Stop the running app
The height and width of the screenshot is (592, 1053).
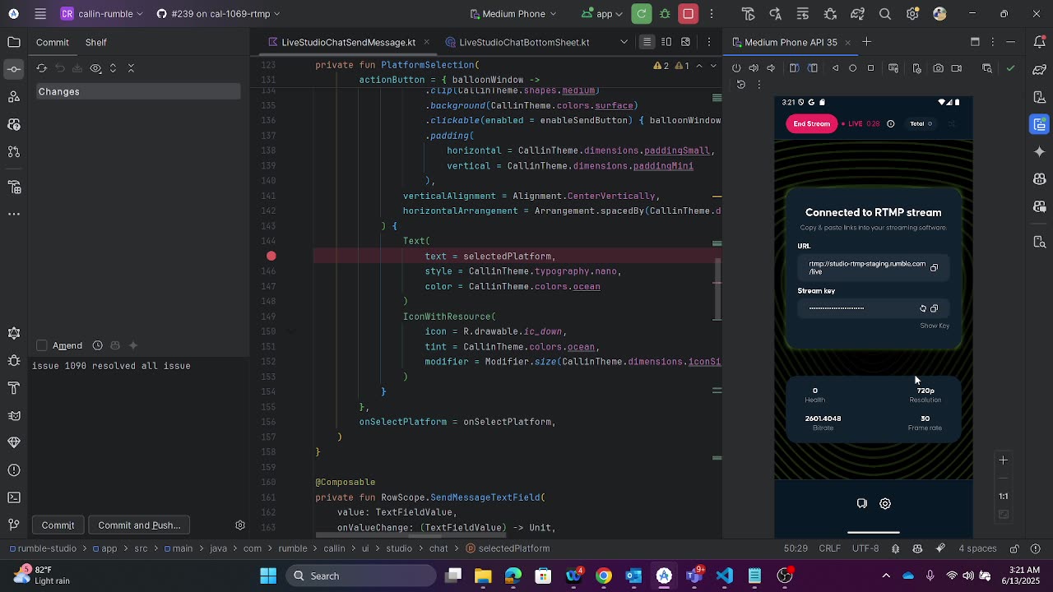click(x=689, y=14)
